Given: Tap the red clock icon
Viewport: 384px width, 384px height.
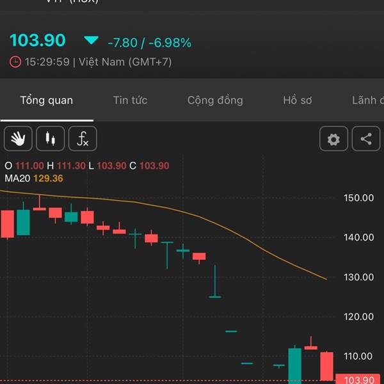Looking at the screenshot, I should pos(15,62).
